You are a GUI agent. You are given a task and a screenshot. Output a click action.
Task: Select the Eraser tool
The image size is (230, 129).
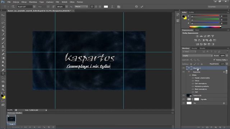click(x=3, y=54)
